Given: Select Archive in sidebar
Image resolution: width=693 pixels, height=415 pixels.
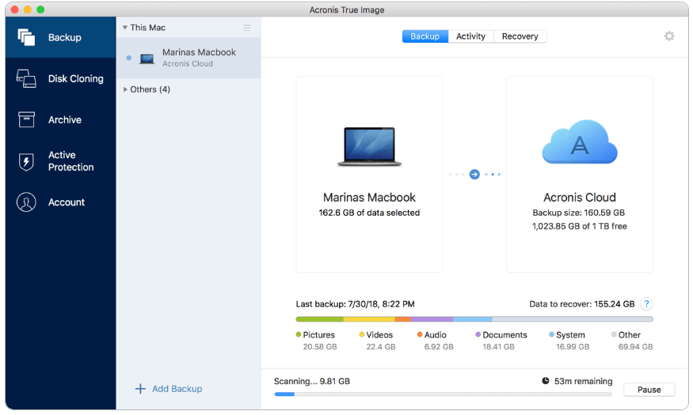Looking at the screenshot, I should tap(60, 119).
